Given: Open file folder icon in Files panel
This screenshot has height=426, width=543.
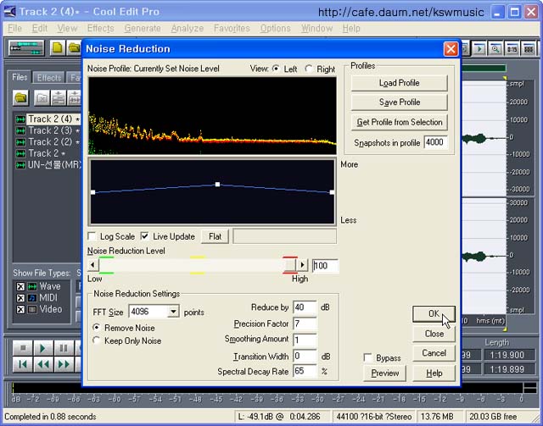Looking at the screenshot, I should tap(20, 98).
